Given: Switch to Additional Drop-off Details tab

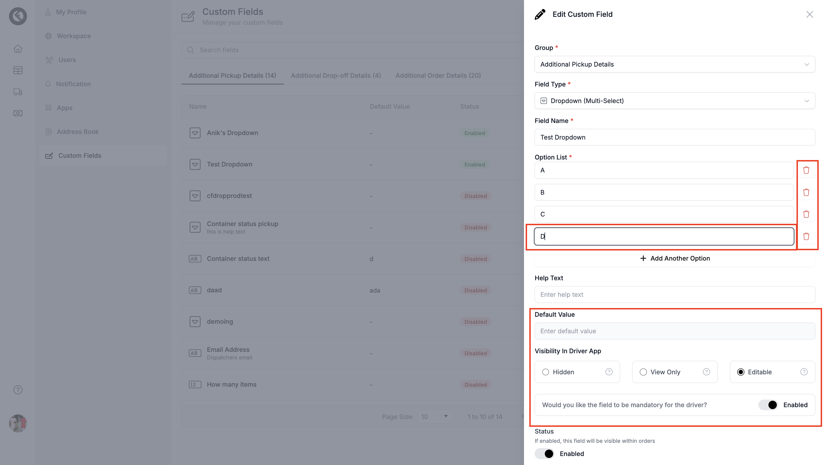Looking at the screenshot, I should coord(336,76).
